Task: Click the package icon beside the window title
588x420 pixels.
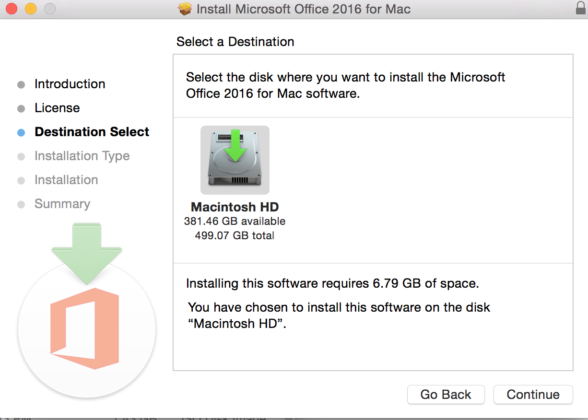Action: pyautogui.click(x=184, y=9)
